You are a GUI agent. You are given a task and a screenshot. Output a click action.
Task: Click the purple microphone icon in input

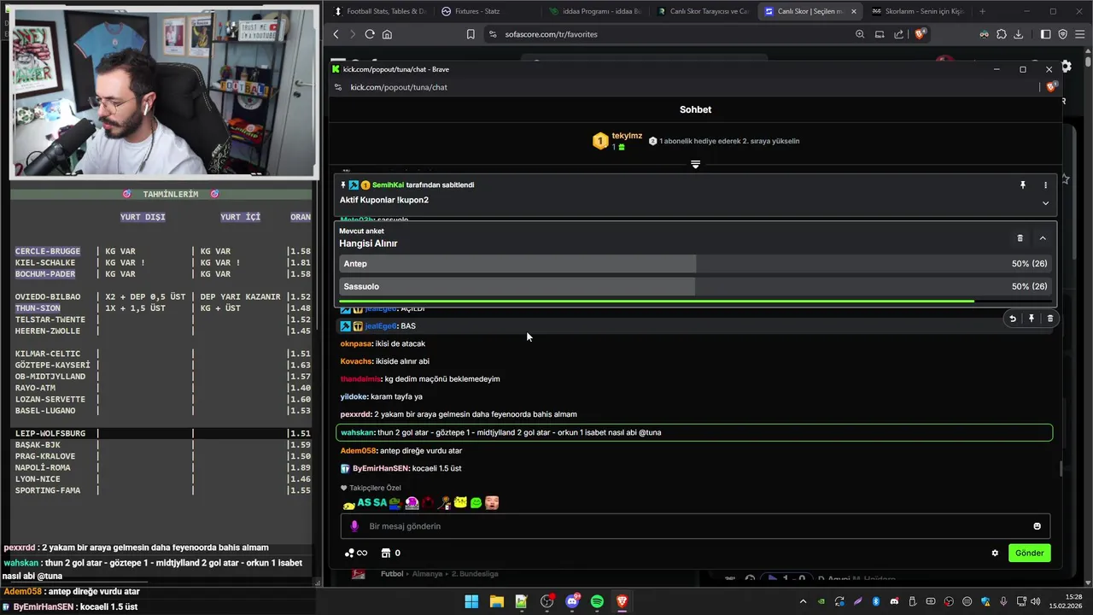pyautogui.click(x=354, y=526)
